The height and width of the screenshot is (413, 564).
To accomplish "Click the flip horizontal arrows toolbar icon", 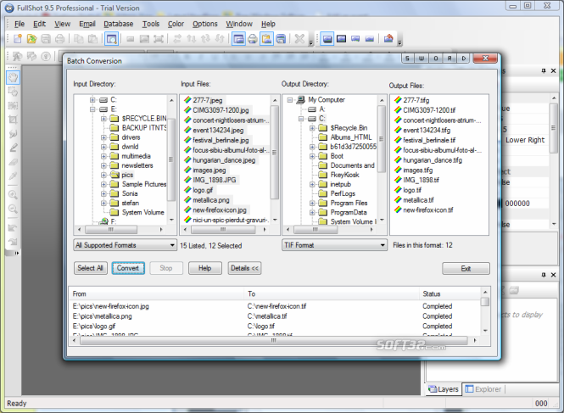I will [x=177, y=38].
